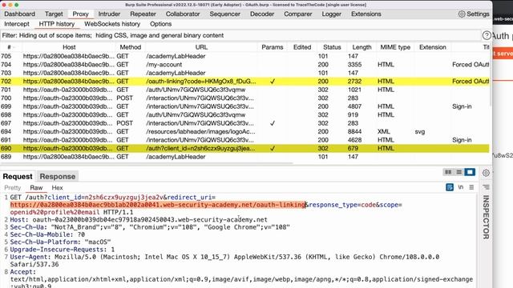Select the WebSockets history sub-tab

112,24
